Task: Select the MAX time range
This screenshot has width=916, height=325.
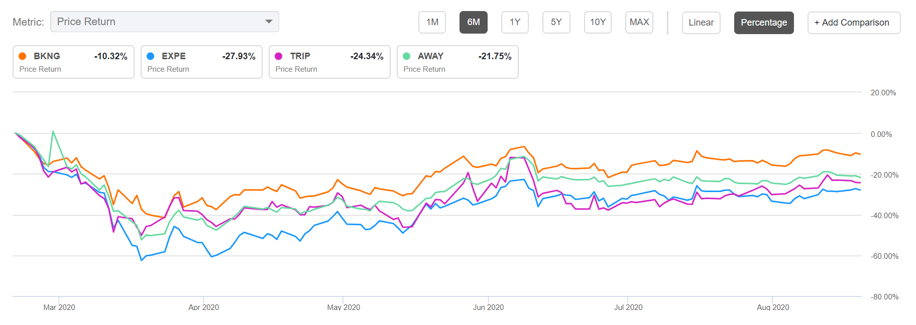Action: coord(639,23)
